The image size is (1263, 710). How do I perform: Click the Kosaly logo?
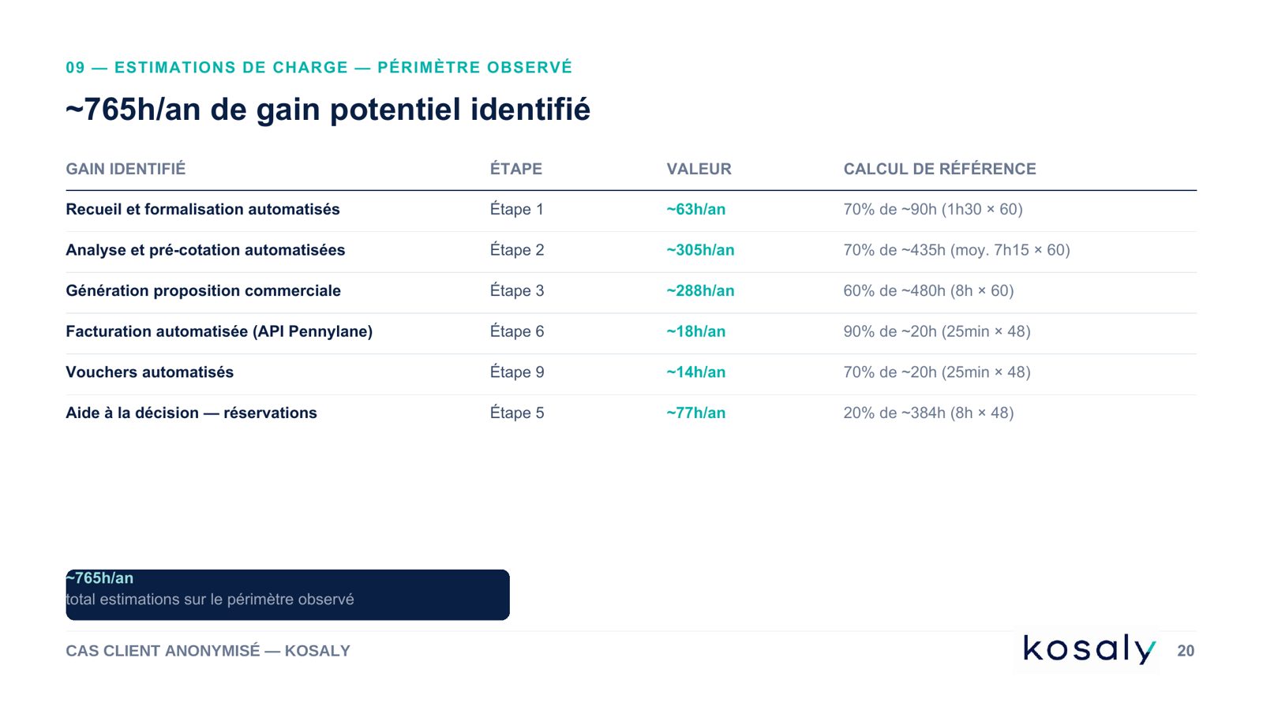coord(1089,649)
